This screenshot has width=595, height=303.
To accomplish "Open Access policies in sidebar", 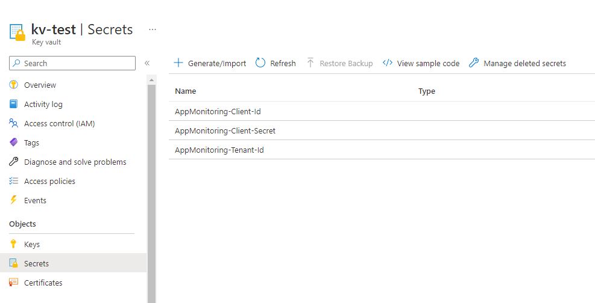I will (49, 181).
